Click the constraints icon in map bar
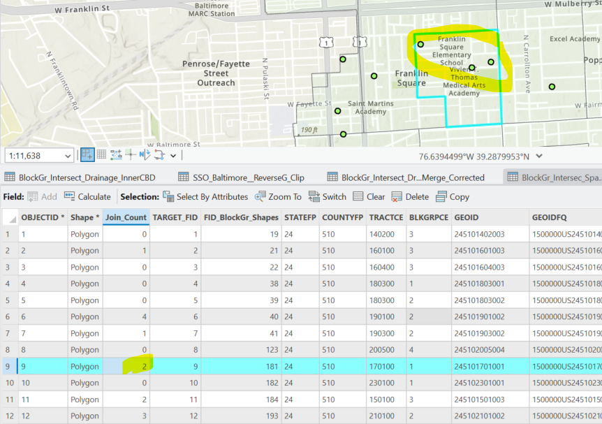The width and height of the screenshot is (602, 424). tap(116, 155)
